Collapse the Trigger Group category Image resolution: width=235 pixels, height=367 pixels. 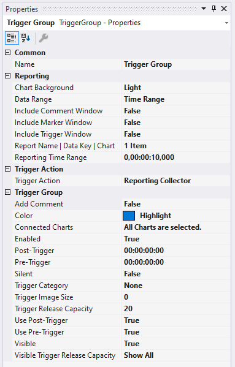[x=8, y=192]
